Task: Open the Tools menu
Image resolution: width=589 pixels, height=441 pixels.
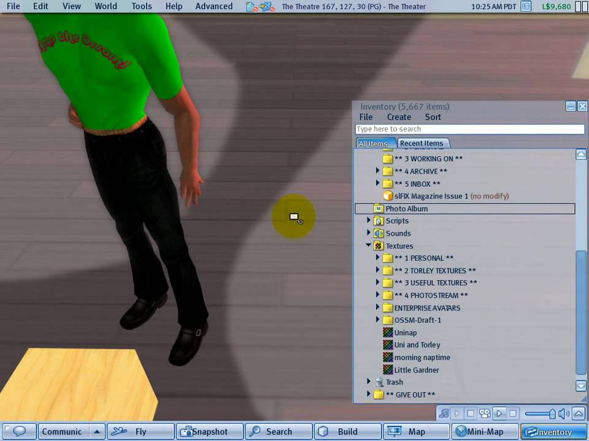Action: click(142, 6)
